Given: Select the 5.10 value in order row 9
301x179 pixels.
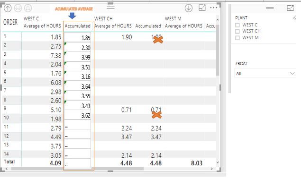Looking at the screenshot, I should click(56, 110).
